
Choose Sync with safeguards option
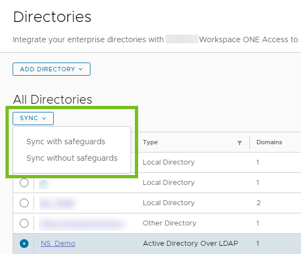(66, 142)
